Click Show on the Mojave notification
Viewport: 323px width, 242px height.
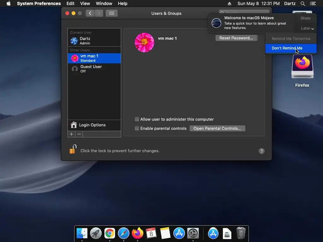(x=305, y=18)
